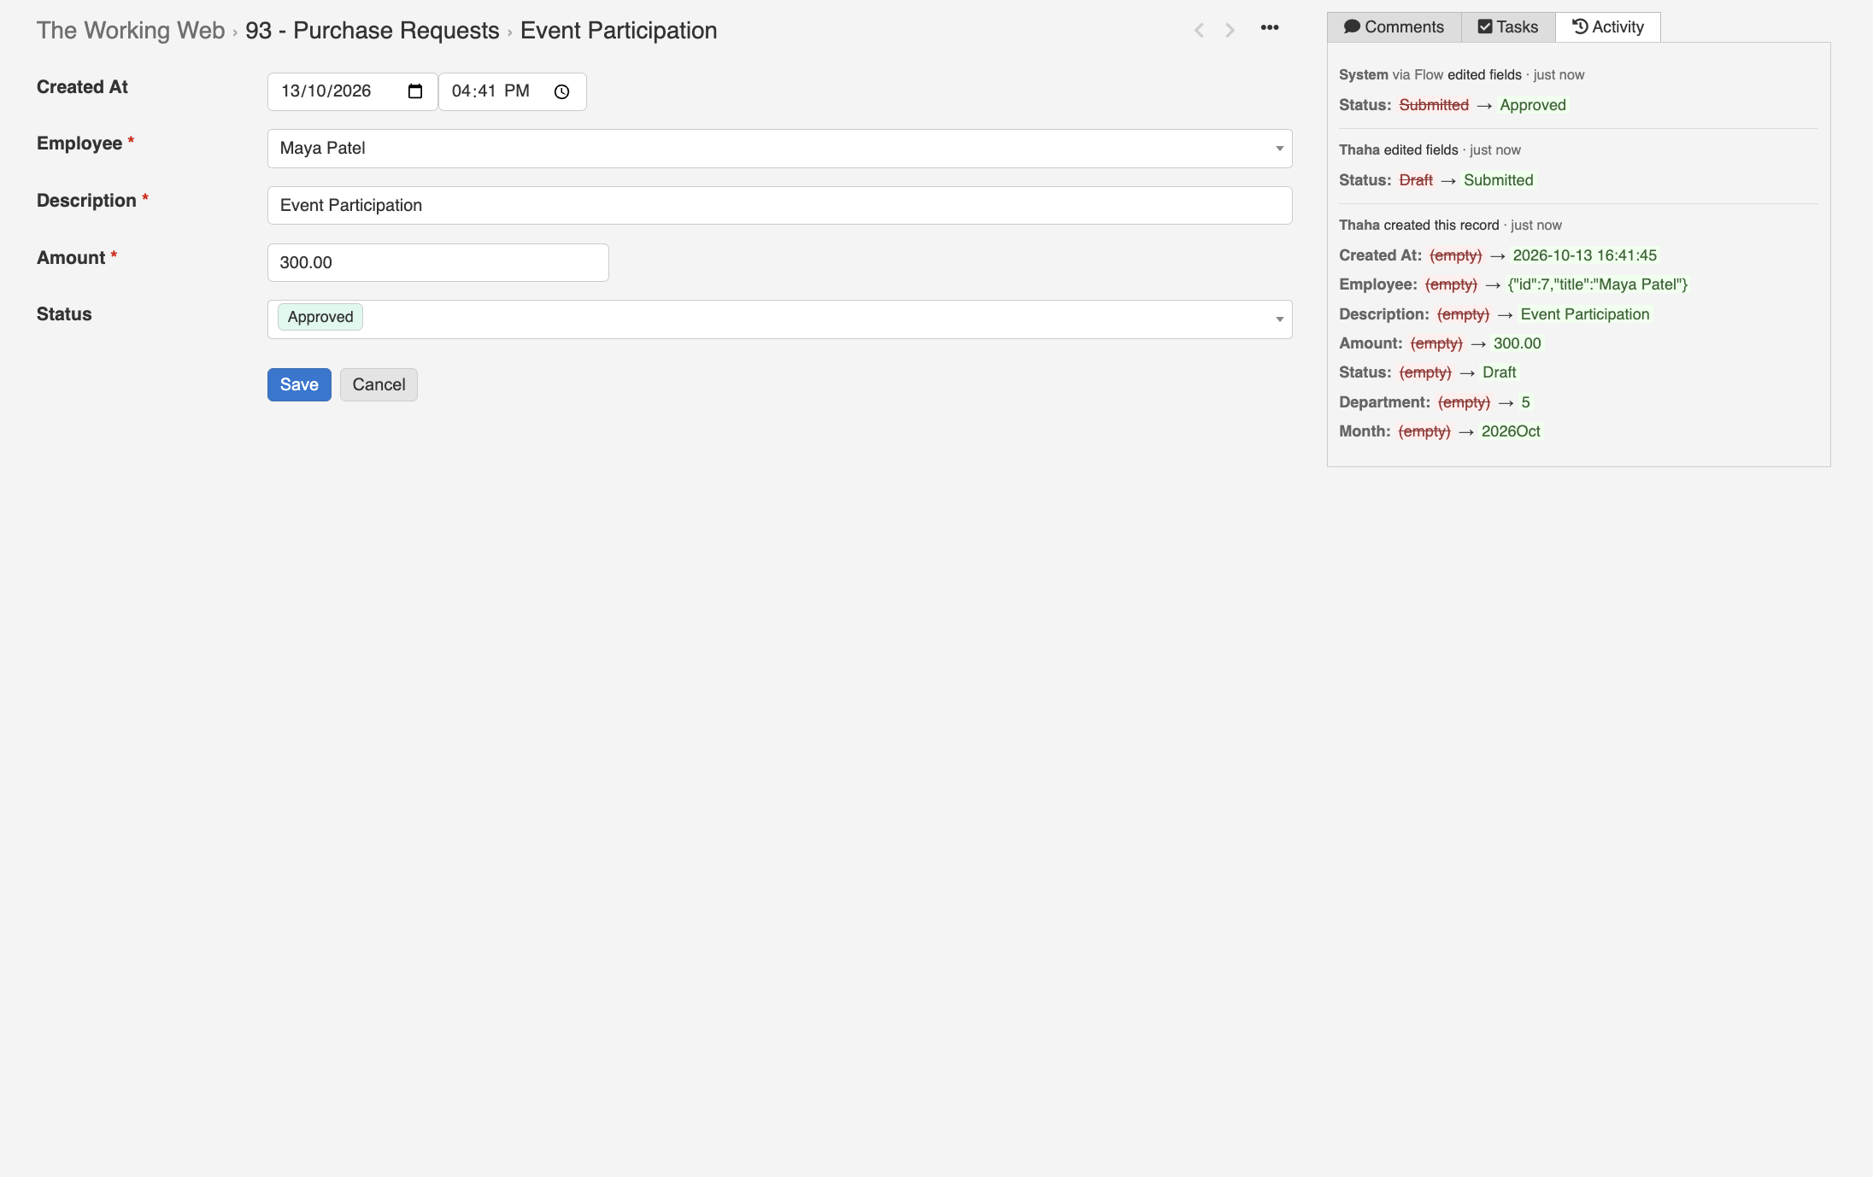Click 'Thaha edited fields' activity entry

coord(1399,150)
